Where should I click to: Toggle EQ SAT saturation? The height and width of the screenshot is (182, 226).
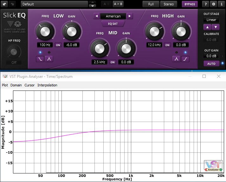tap(113, 24)
